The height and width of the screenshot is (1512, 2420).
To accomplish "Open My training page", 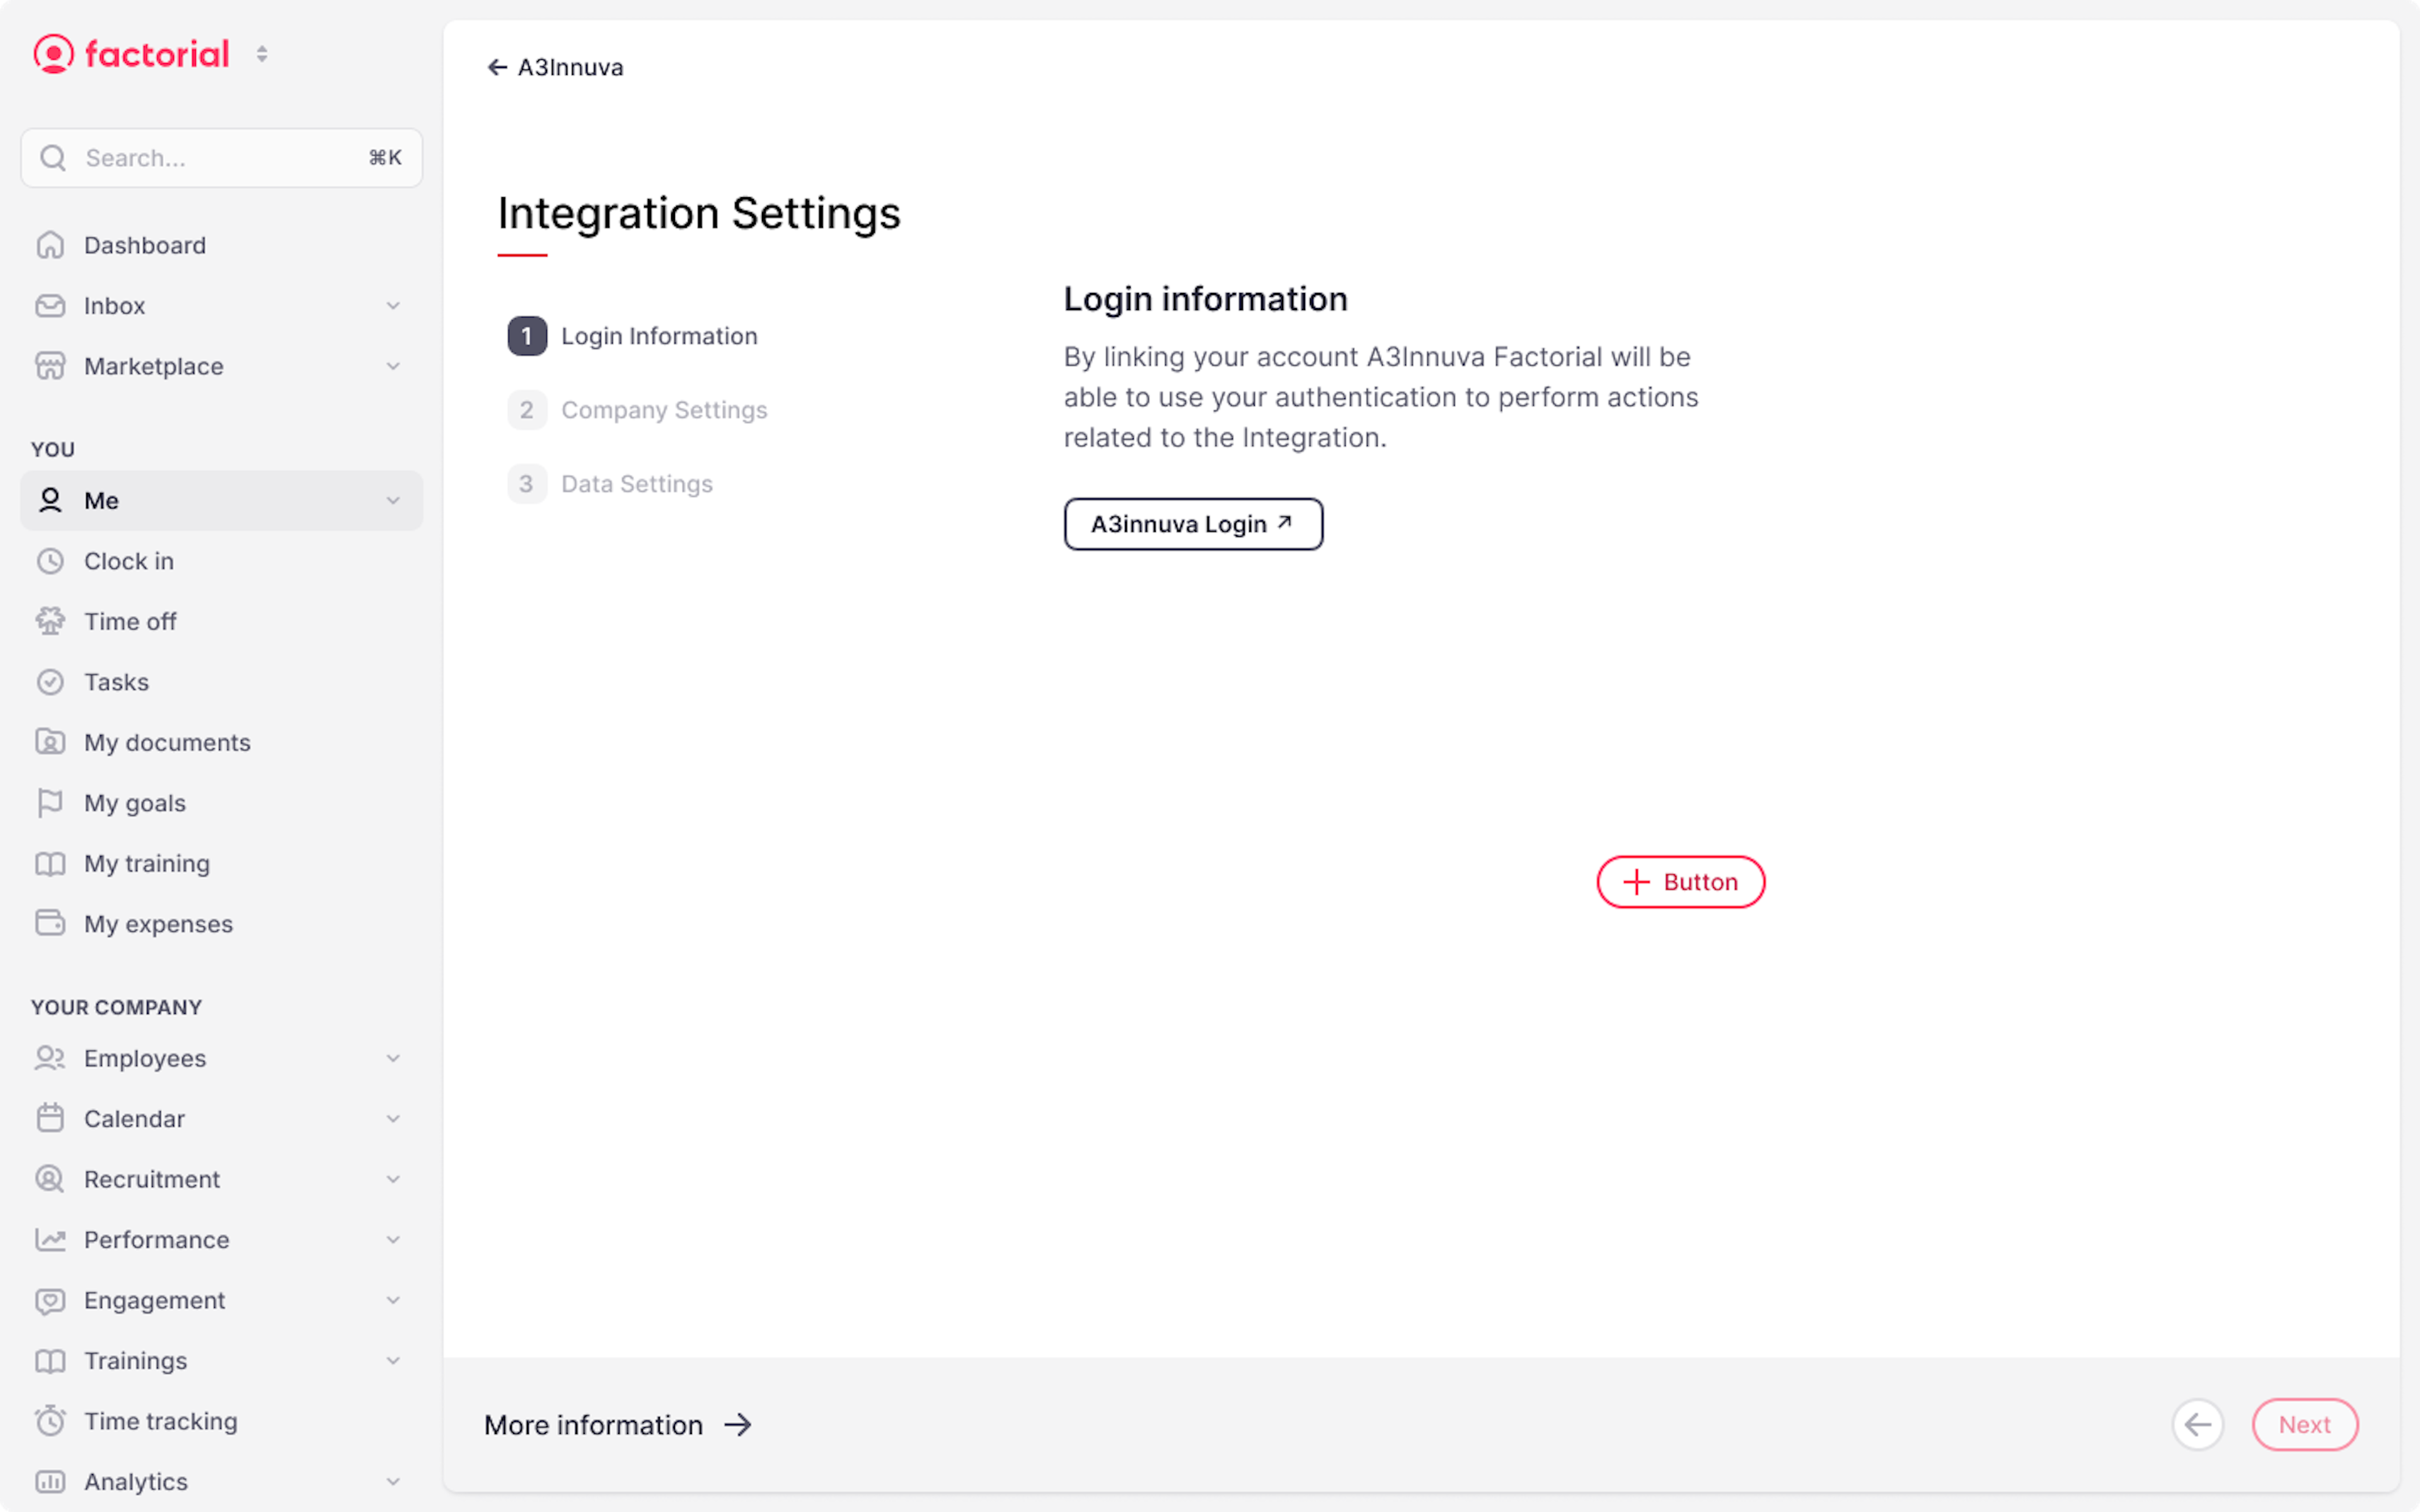I will pyautogui.click(x=221, y=863).
